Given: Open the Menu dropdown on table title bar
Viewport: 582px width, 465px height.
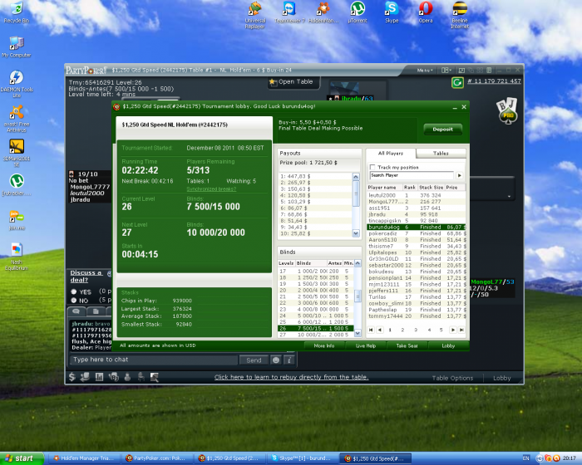Looking at the screenshot, I should (424, 70).
